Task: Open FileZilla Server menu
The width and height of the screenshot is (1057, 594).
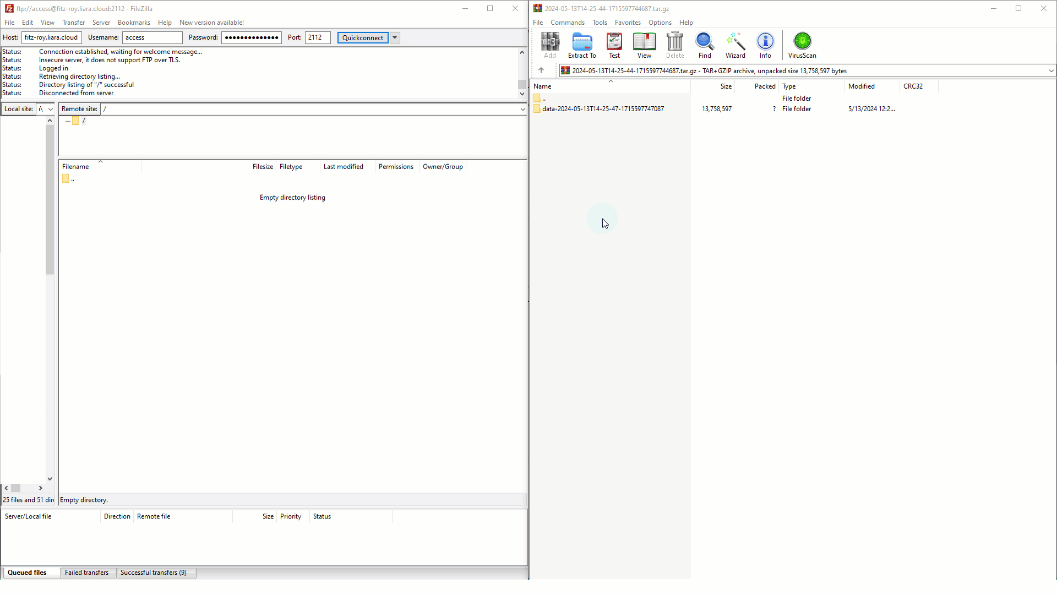Action: (101, 23)
